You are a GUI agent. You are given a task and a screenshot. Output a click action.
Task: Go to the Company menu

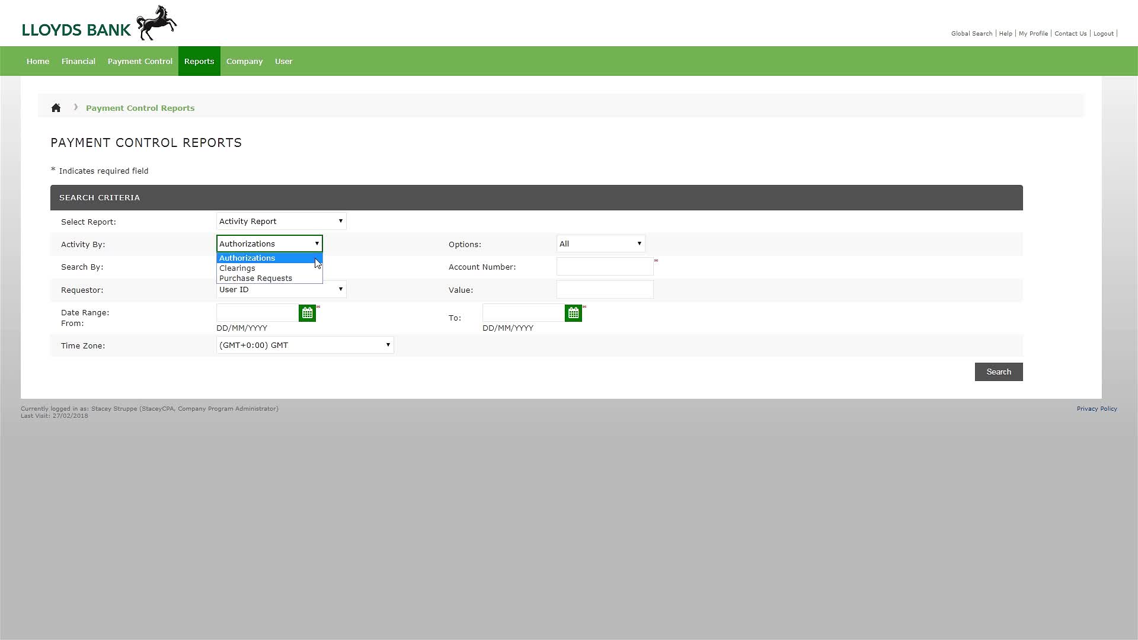click(x=244, y=61)
